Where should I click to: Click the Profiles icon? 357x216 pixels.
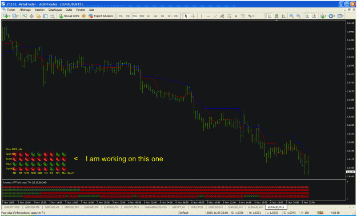point(14,16)
